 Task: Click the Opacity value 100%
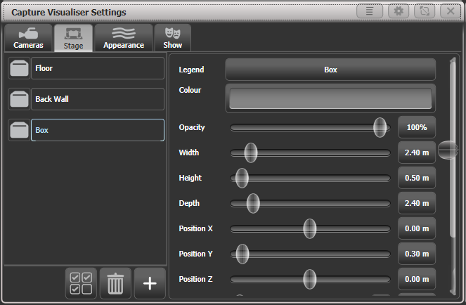tap(417, 127)
